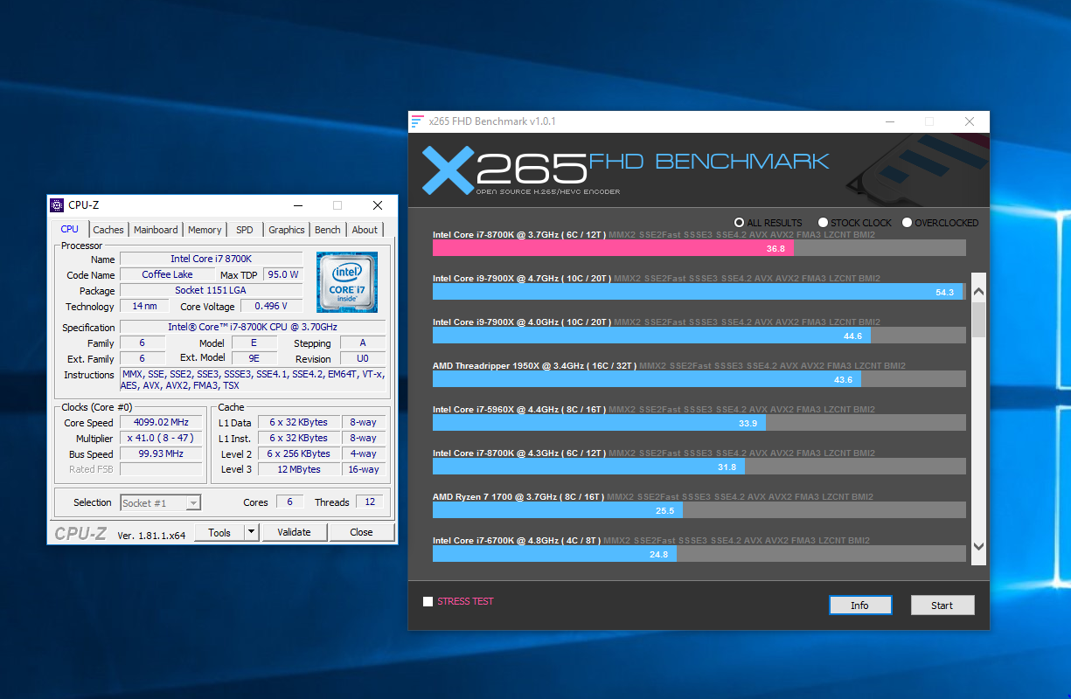The image size is (1071, 699).
Task: Open the Tools dropdown arrow in CPU-Z
Action: [x=251, y=532]
